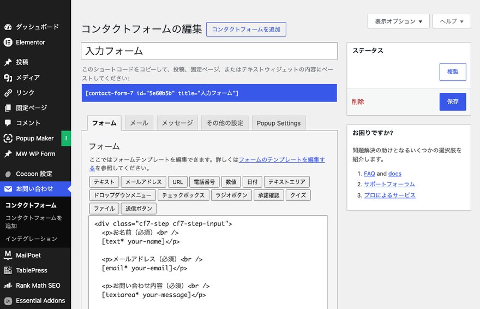Insert a 日付 tag
The width and height of the screenshot is (480, 309).
point(252,182)
